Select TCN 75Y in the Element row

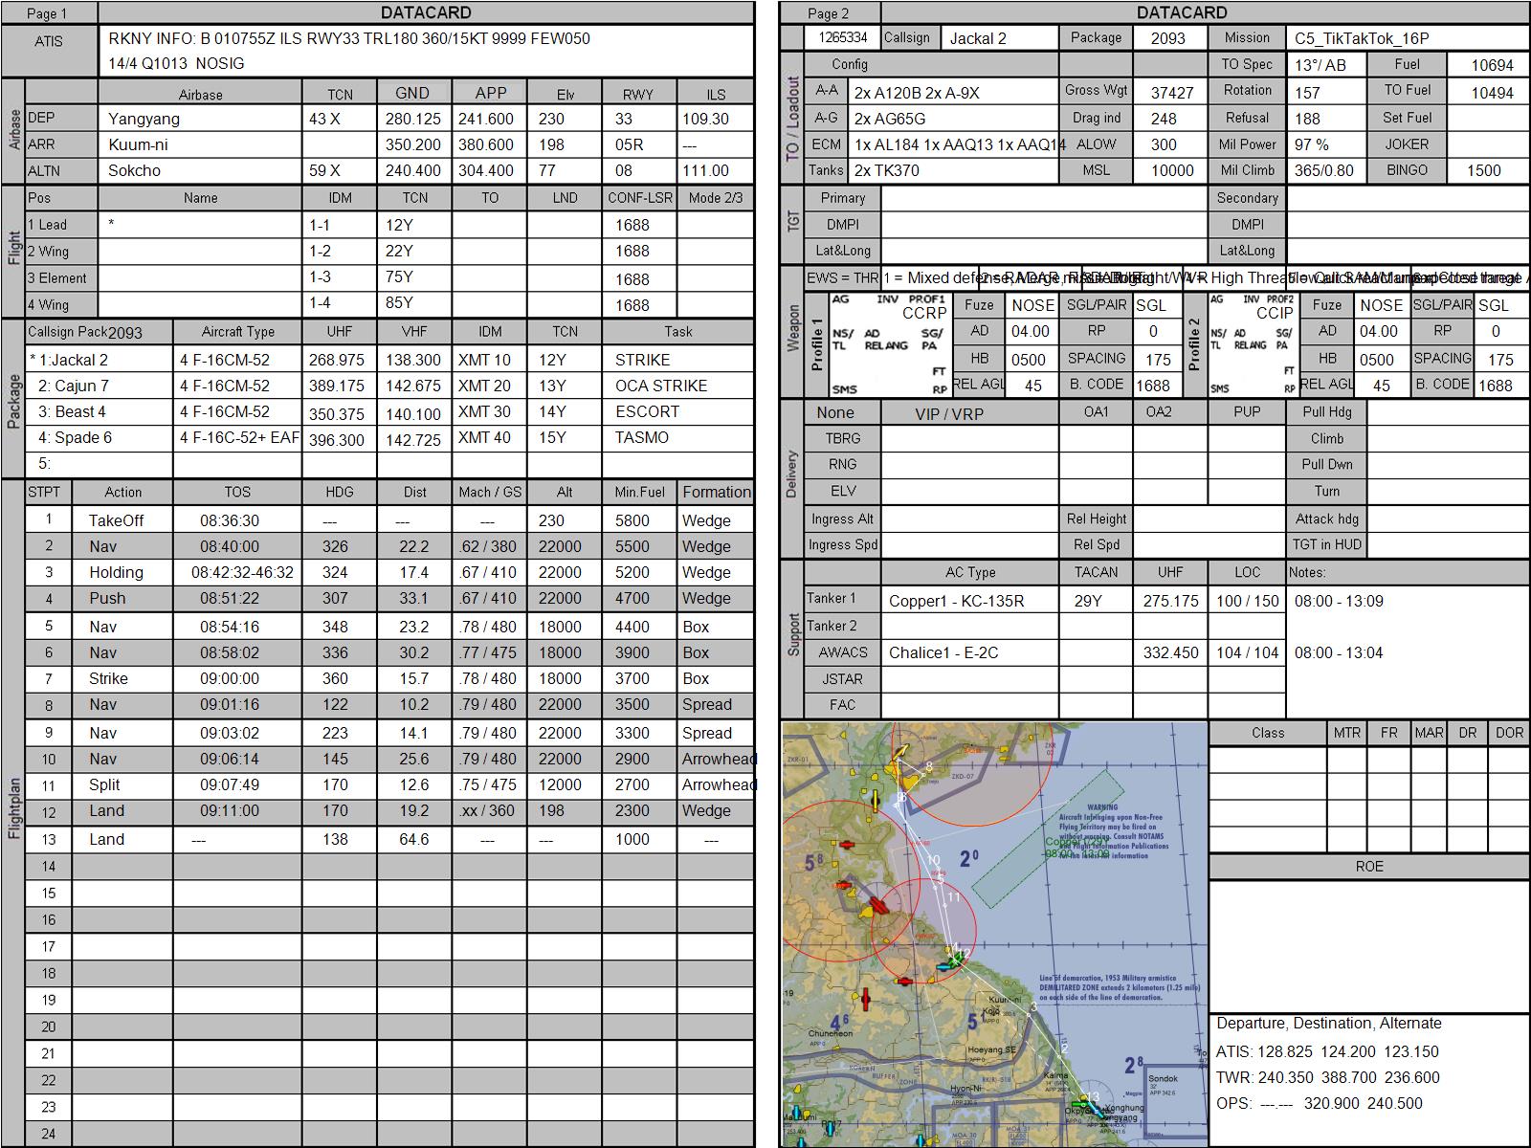click(x=399, y=276)
